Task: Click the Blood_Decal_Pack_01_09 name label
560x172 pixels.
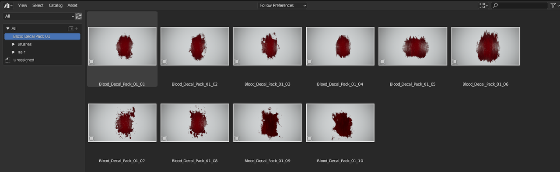Action: coord(267,161)
